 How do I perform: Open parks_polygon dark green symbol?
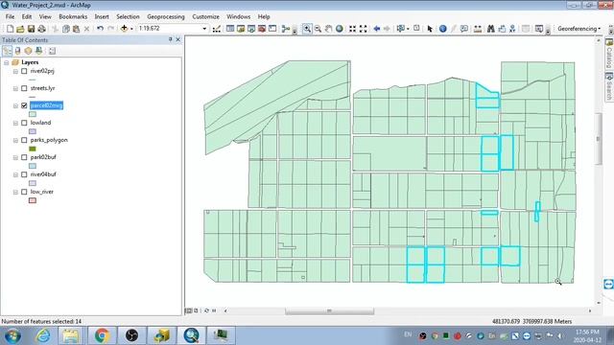tap(33, 149)
